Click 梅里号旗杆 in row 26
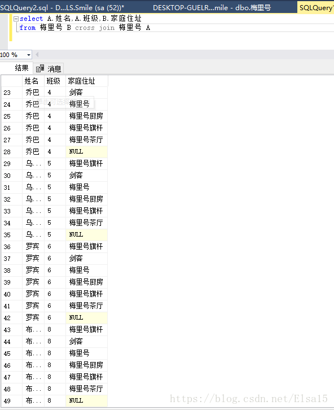Image resolution: width=334 pixels, height=410 pixels. 87,128
